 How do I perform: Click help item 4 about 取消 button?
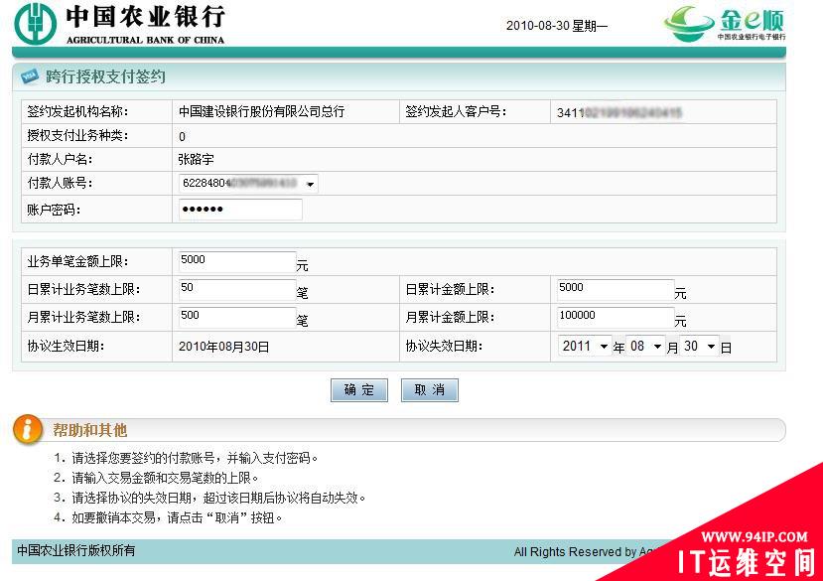(x=169, y=517)
